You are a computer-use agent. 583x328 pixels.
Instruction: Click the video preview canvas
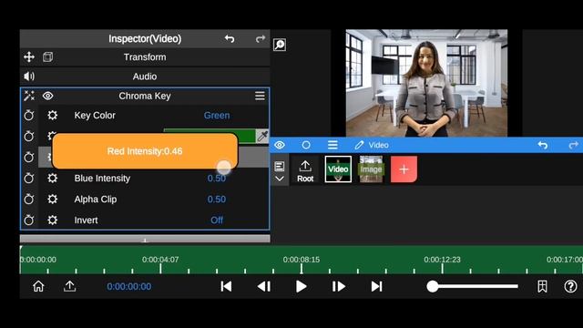pyautogui.click(x=426, y=83)
